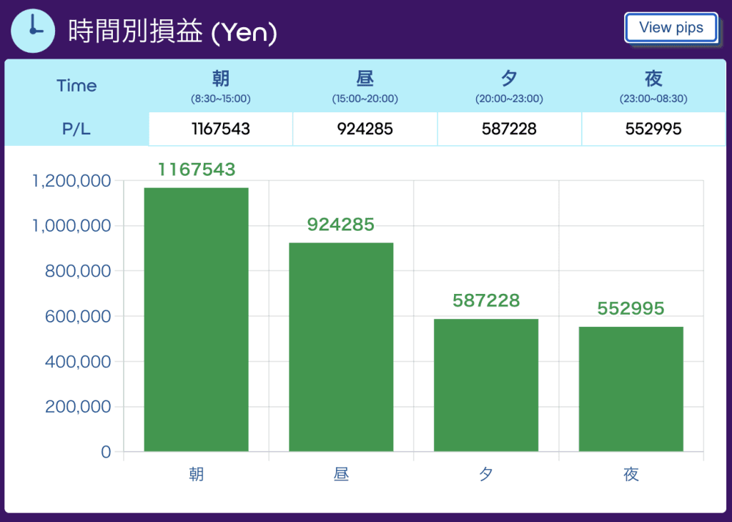The image size is (732, 522).
Task: Click the 1,200,000 y-axis label
Action: pos(71,181)
